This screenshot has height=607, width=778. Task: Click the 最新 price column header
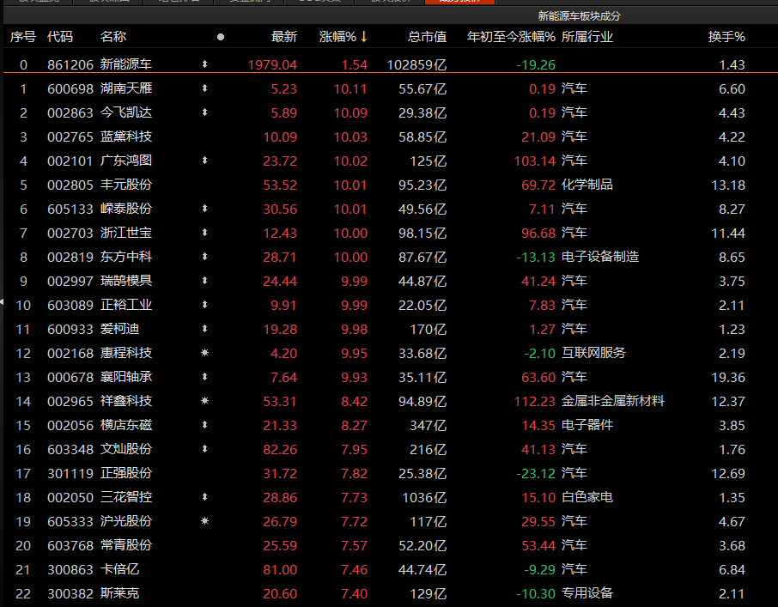[283, 37]
